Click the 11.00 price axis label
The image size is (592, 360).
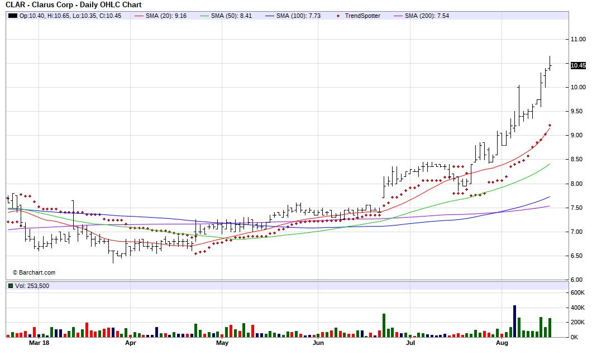click(x=578, y=39)
